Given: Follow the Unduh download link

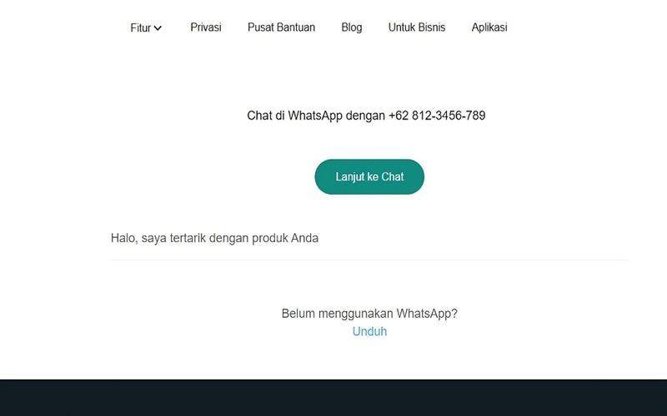Looking at the screenshot, I should tap(369, 331).
